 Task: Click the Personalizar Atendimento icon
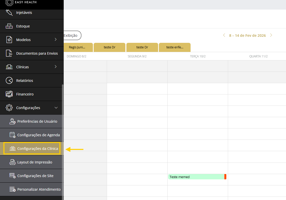coord(12,189)
